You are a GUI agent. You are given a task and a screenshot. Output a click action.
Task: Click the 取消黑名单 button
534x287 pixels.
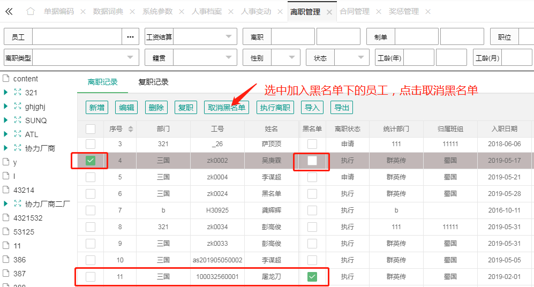pyautogui.click(x=227, y=108)
